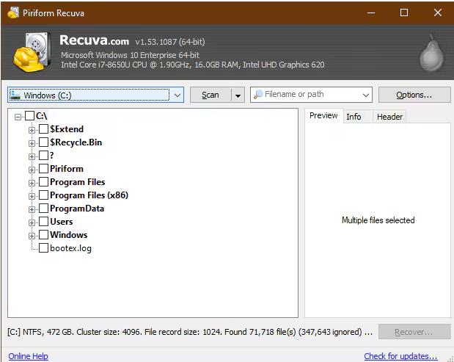Click the magnifier icon in filename field
The height and width of the screenshot is (362, 454).
(x=258, y=95)
